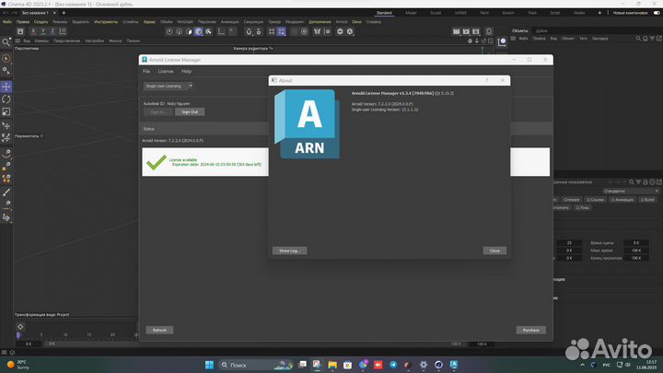The image size is (663, 373).
Task: Click the Z axis lock icon
Action: (x=52, y=31)
